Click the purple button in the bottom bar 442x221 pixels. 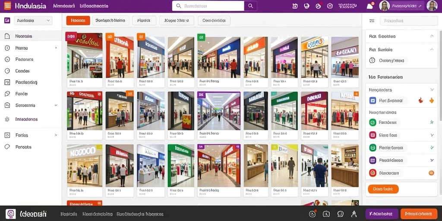382,214
